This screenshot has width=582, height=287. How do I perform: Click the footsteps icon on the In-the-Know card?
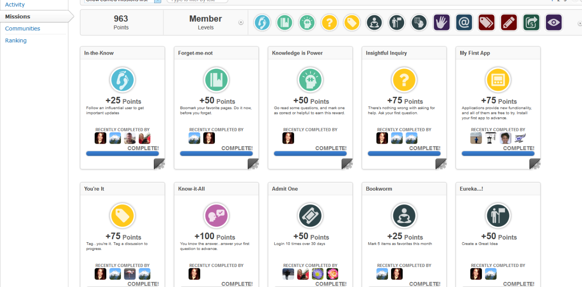123,80
